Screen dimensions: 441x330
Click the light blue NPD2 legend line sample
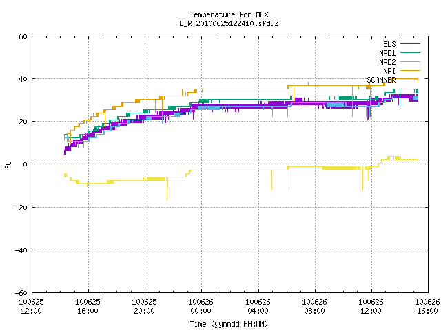pos(410,62)
